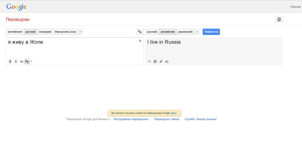Expand the source language dropdown arrow

pyautogui.click(x=80, y=32)
